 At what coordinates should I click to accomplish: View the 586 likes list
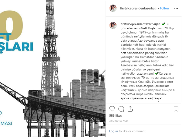click(115, 116)
